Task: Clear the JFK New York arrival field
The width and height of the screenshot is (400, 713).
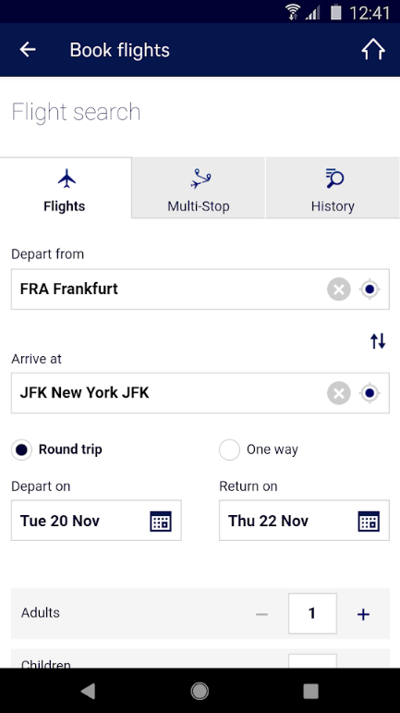Action: pyautogui.click(x=339, y=393)
